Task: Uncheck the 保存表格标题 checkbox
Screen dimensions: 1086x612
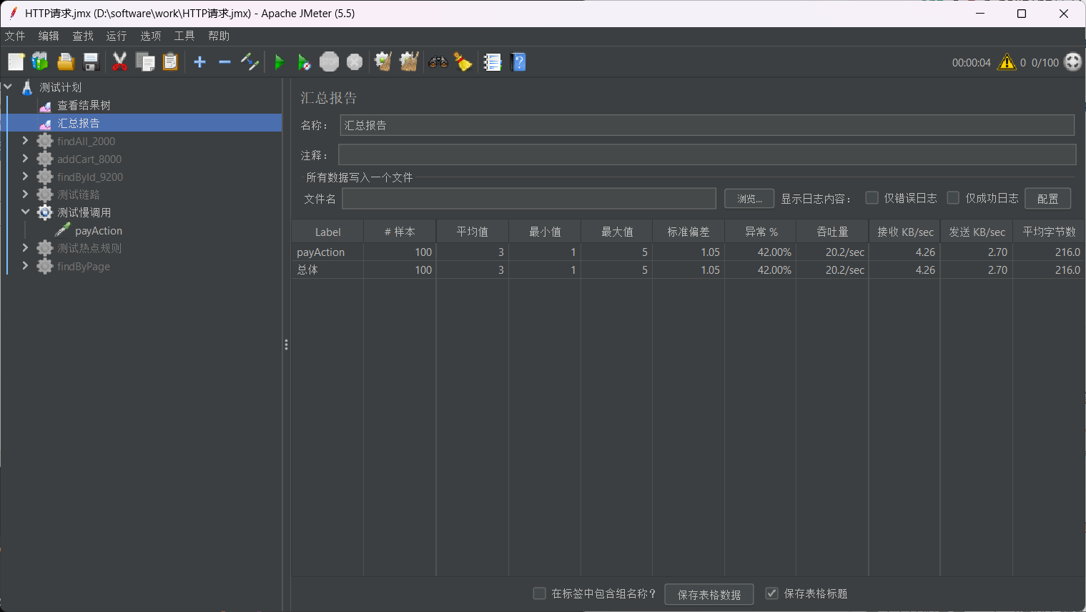Action: [771, 593]
